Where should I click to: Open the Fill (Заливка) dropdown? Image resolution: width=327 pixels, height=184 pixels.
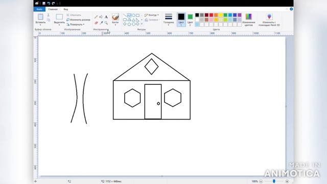pos(152,20)
